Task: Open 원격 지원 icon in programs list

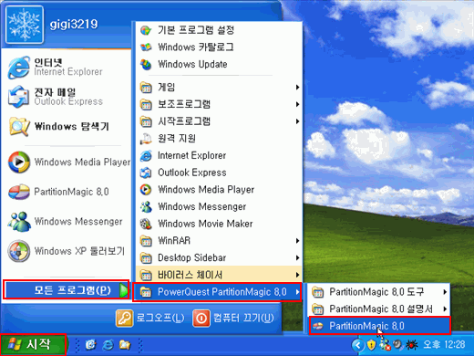Action: click(146, 139)
